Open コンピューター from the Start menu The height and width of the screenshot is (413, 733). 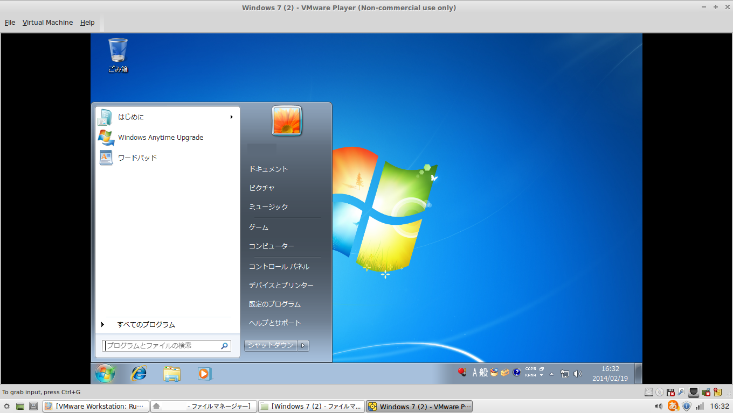272,246
